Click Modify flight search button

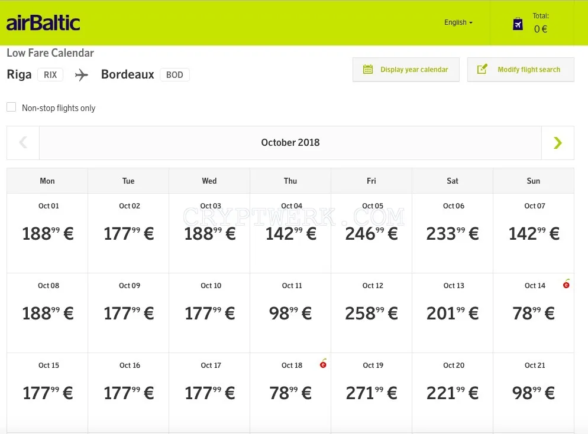pyautogui.click(x=521, y=69)
